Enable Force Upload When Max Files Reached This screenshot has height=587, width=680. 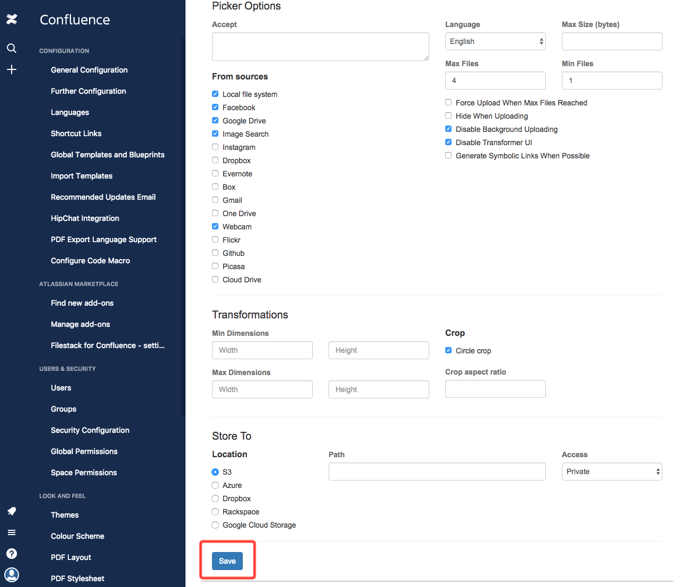448,102
